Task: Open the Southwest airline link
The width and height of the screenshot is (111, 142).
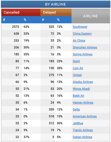Action: pos(80,27)
